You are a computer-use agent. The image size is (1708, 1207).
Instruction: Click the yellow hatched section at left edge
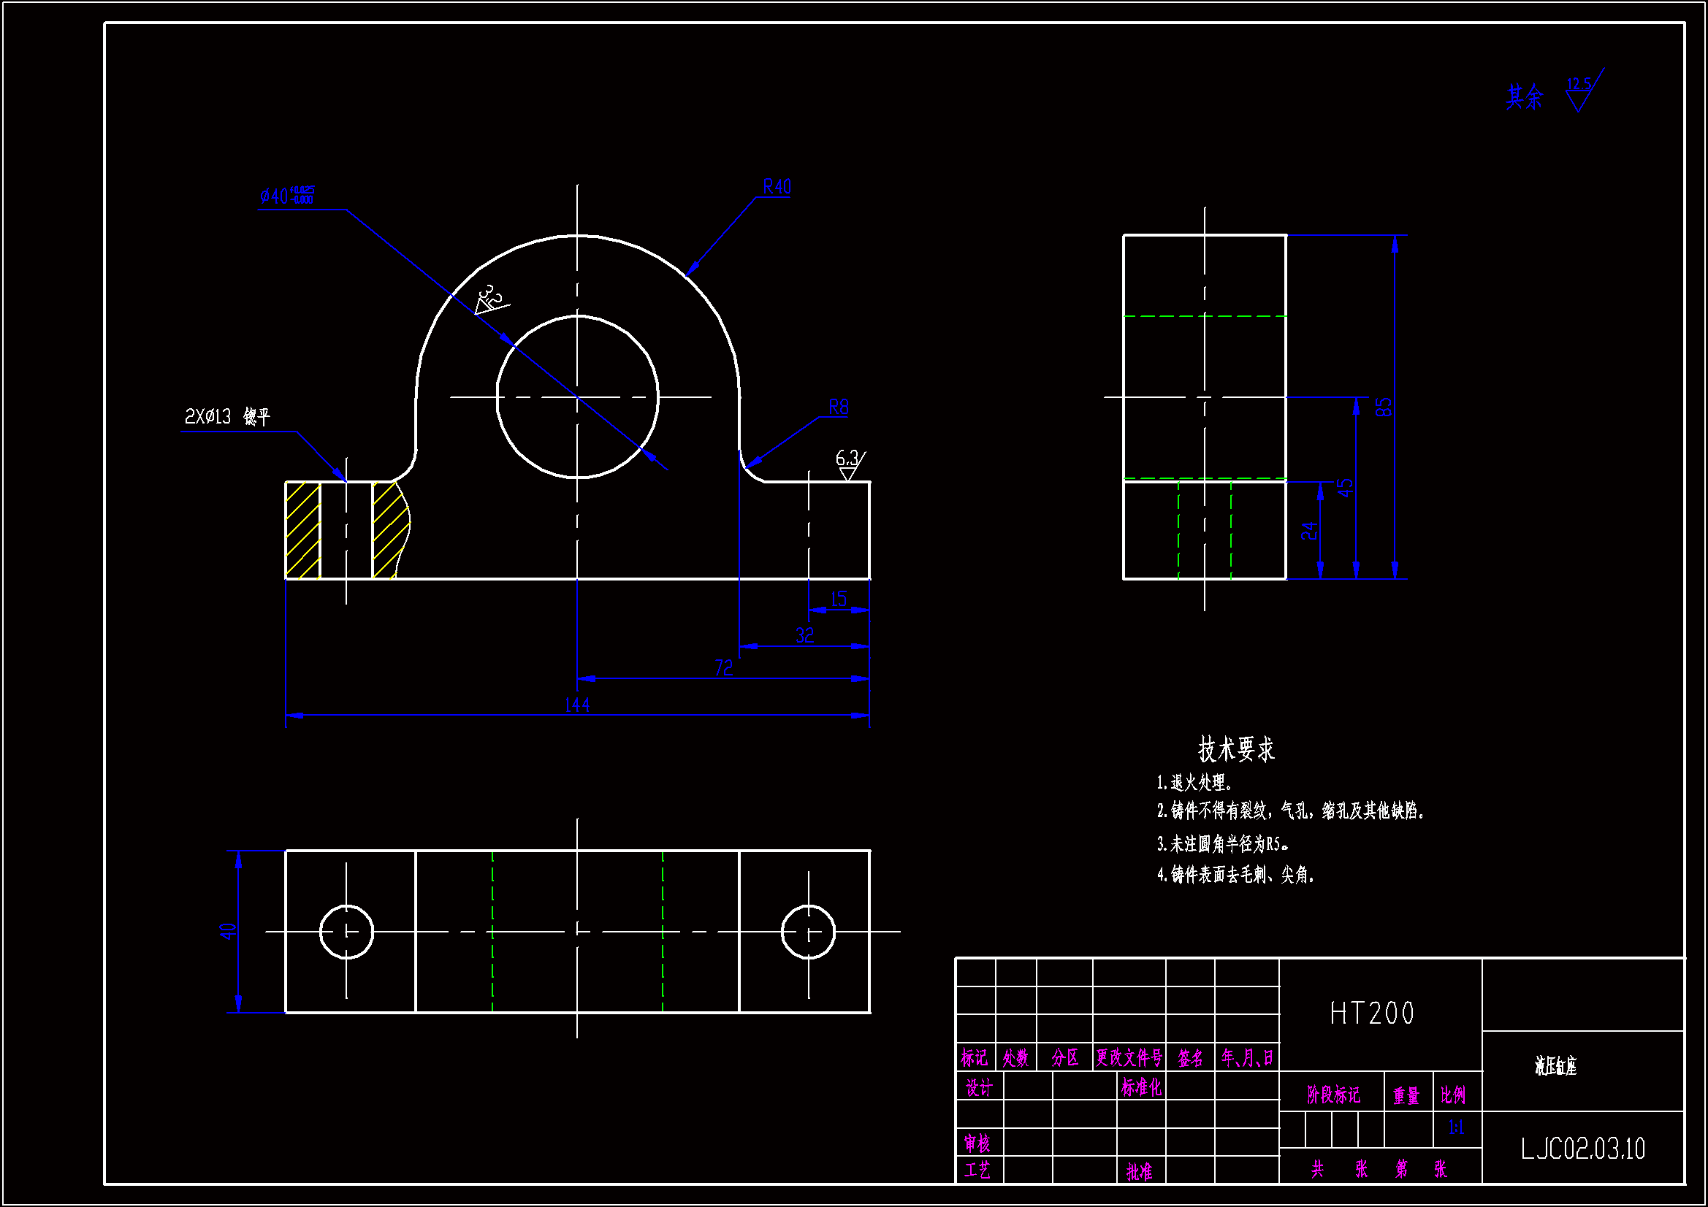[x=302, y=530]
